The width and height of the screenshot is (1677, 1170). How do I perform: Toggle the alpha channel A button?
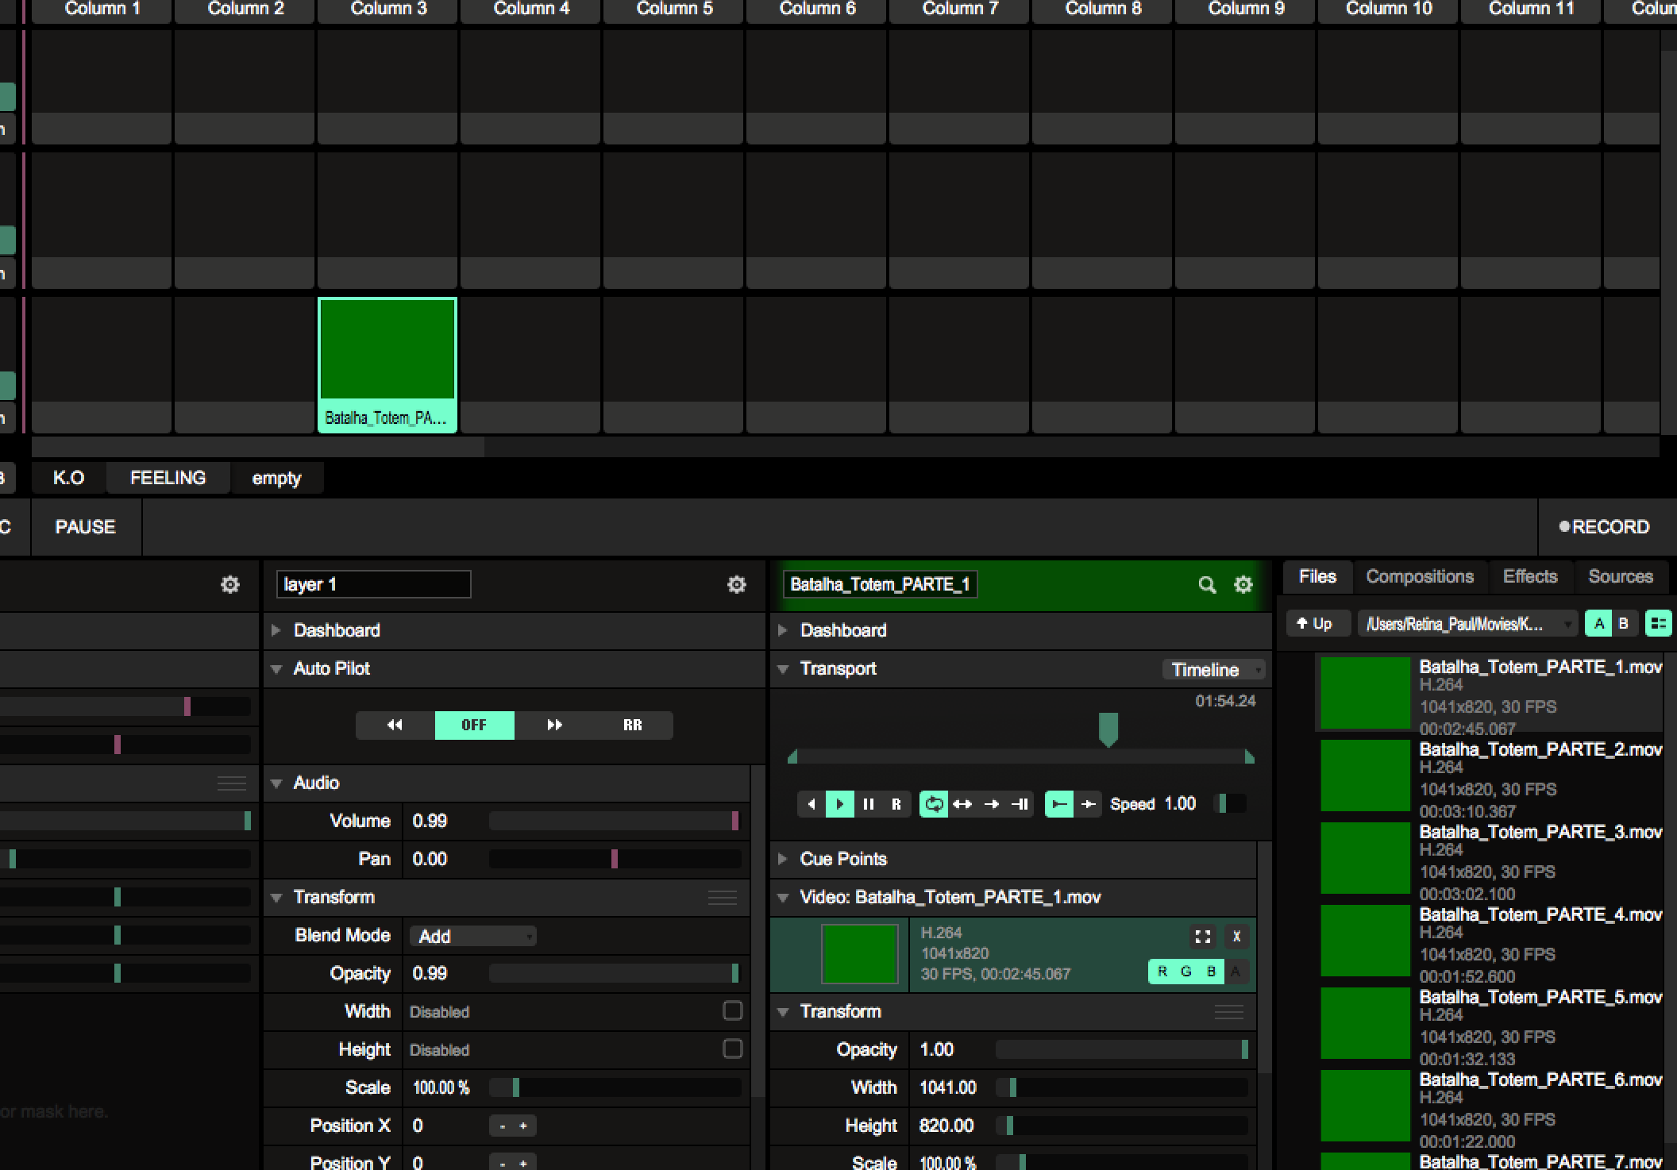1236,972
